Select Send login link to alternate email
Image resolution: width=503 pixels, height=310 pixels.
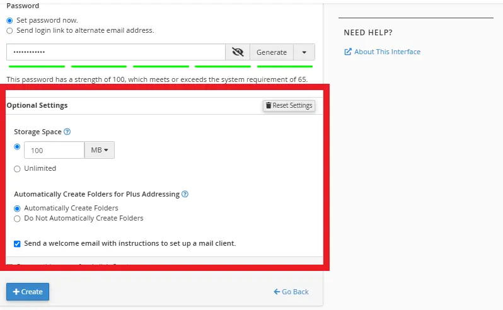9,30
